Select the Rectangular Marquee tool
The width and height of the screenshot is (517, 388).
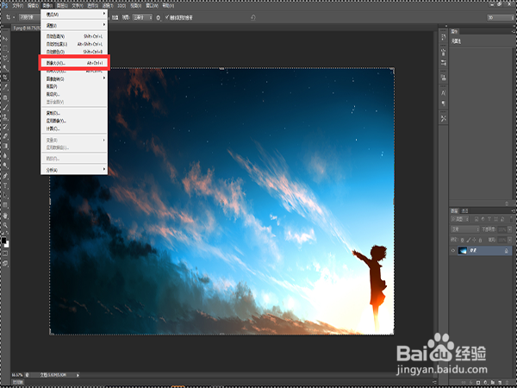(5, 49)
